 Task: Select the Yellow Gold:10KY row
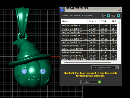click(89, 29)
